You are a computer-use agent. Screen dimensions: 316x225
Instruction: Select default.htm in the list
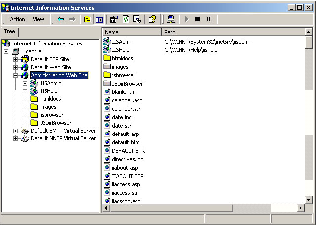pyautogui.click(x=126, y=142)
